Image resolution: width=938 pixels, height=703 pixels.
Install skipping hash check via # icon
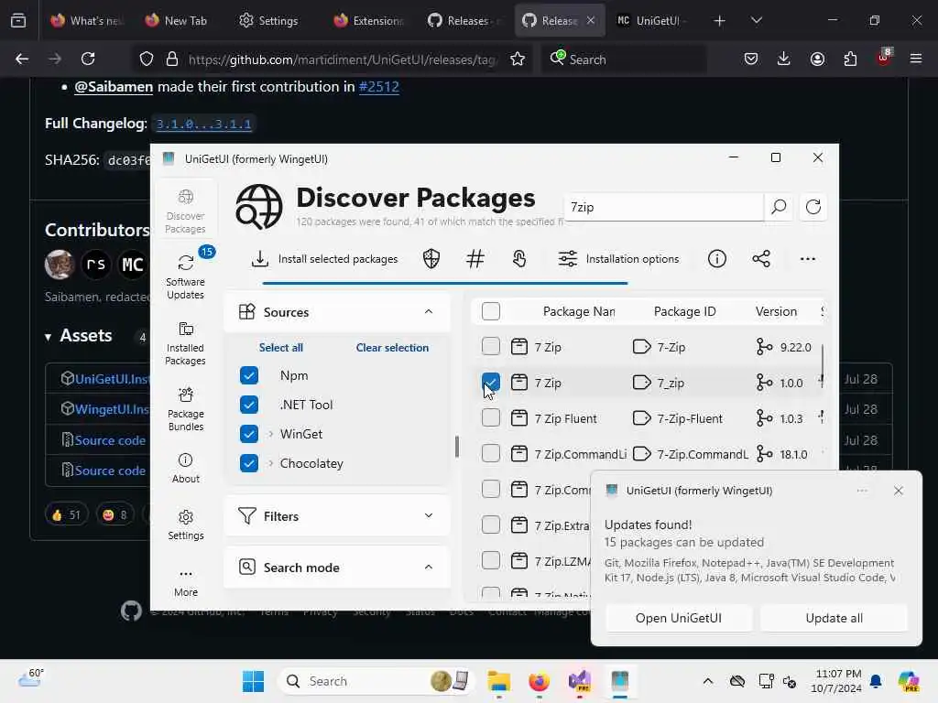coord(475,259)
